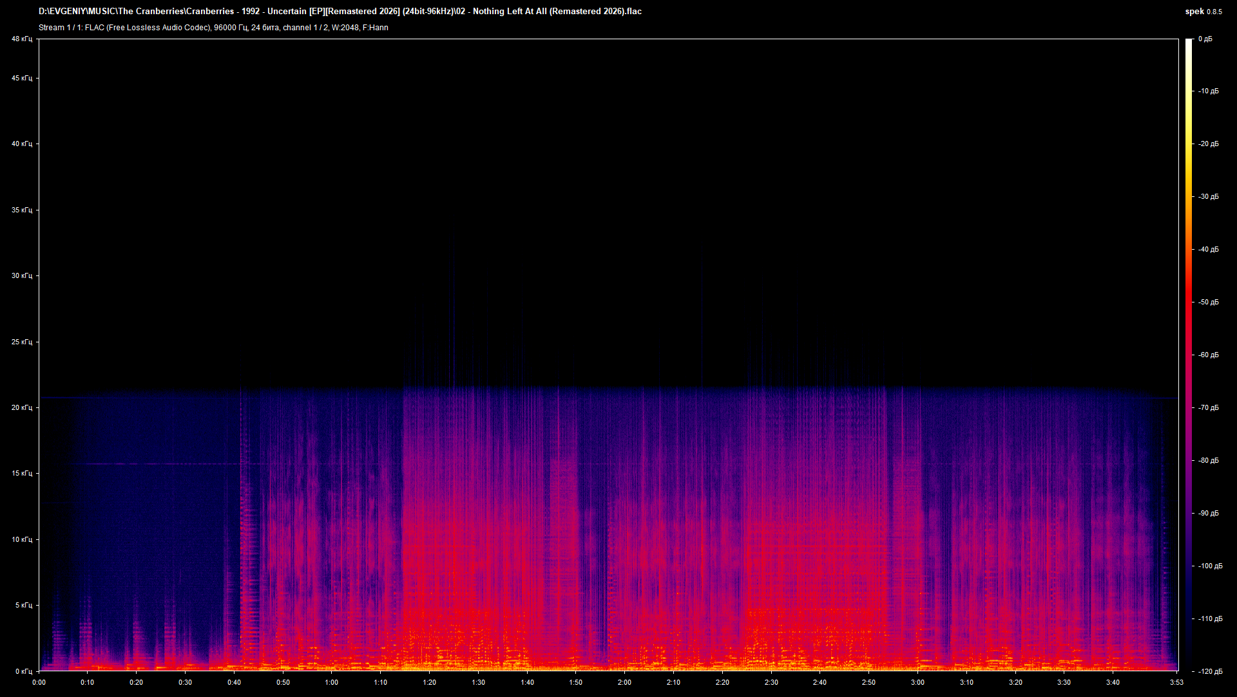Click the 20 кГц frequency axis label
The height and width of the screenshot is (697, 1237).
[21, 407]
